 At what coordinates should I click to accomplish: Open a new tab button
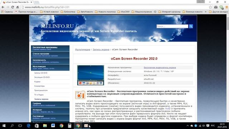37,3
